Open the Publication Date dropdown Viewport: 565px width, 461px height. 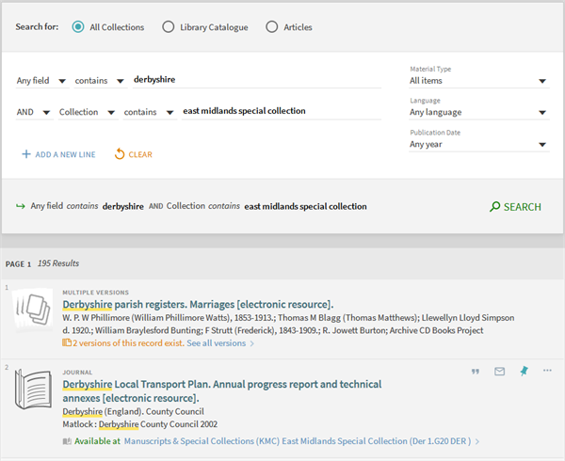coord(477,145)
